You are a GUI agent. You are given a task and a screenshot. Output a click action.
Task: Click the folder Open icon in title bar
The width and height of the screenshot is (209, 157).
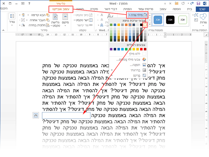coord(177,3)
